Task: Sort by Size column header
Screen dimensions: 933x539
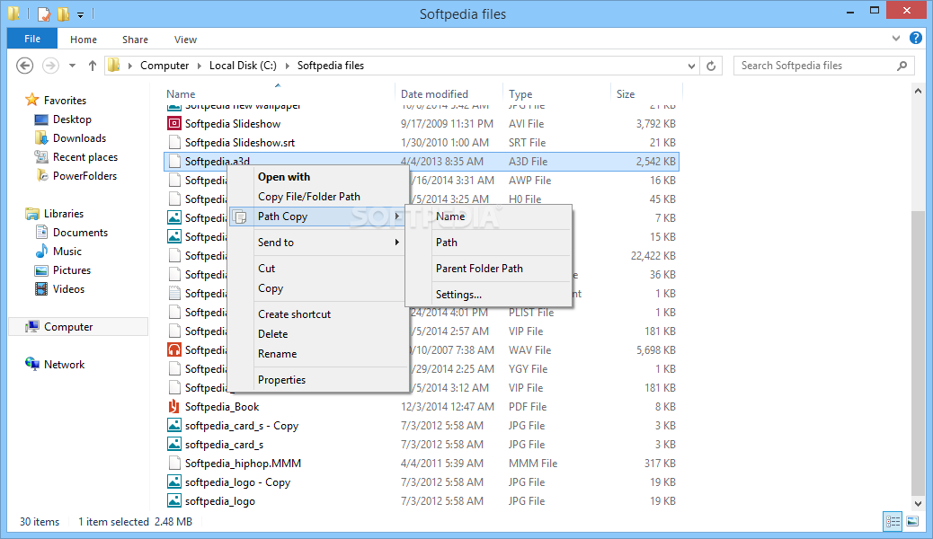Action: pos(626,94)
